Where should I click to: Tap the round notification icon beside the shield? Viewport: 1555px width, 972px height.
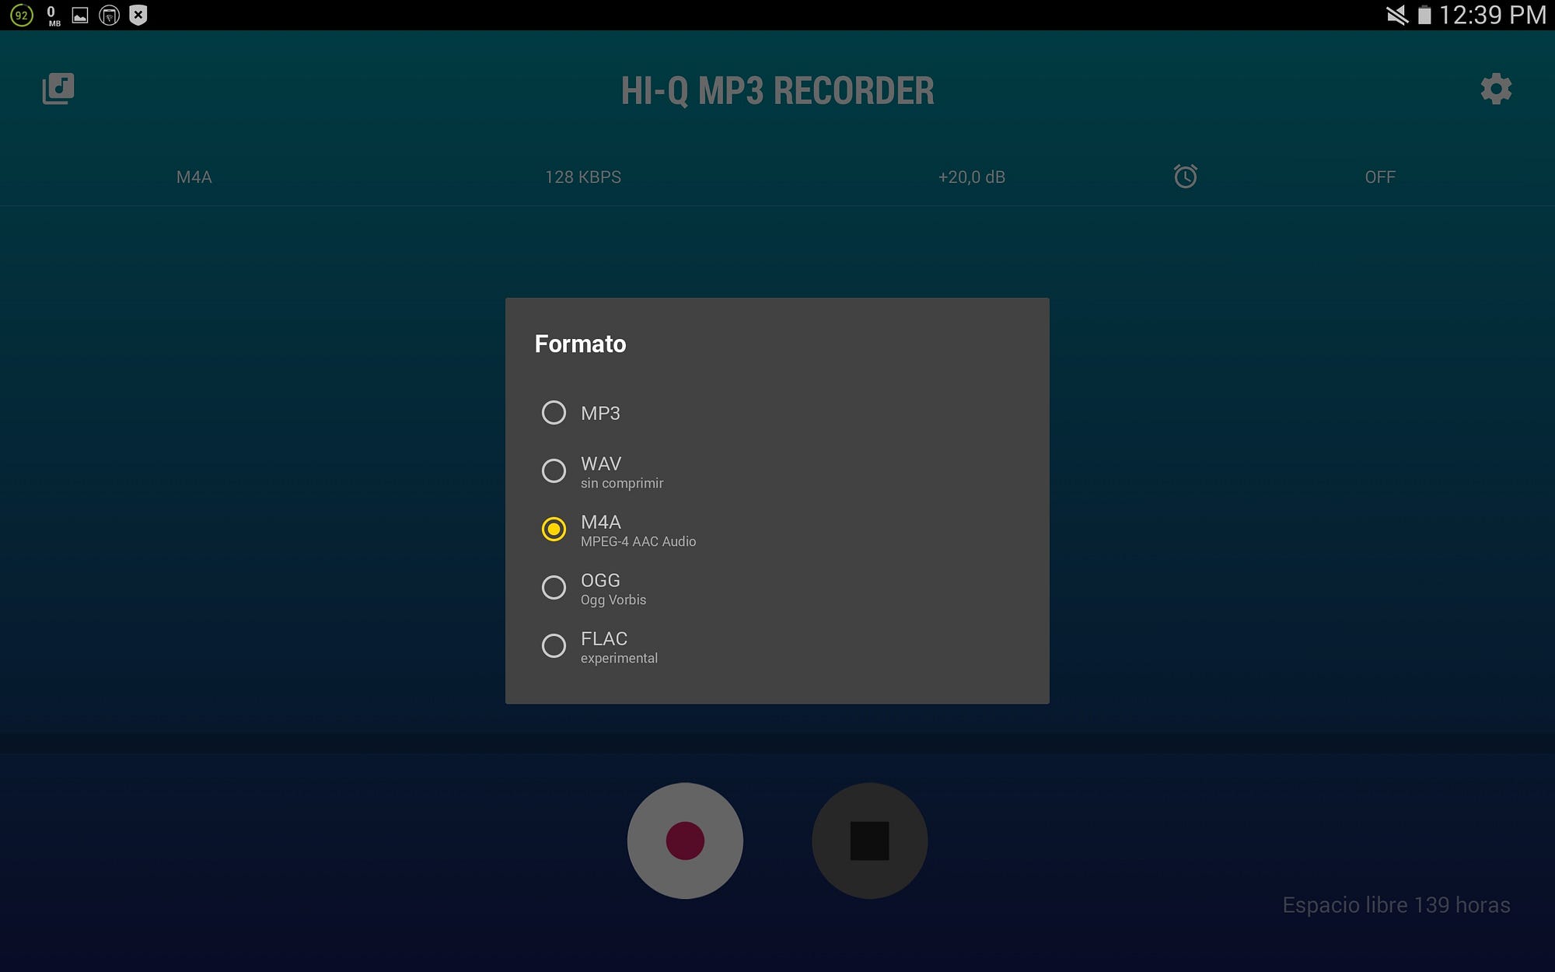coord(110,15)
